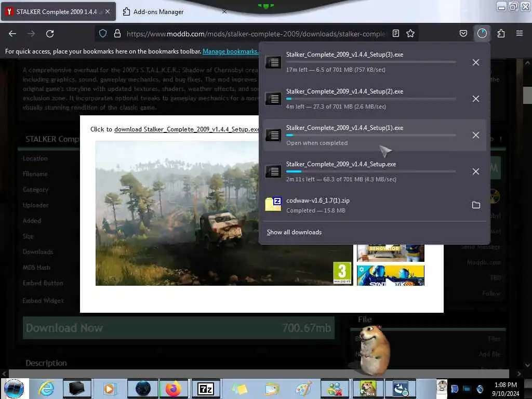Click the blue Synthetik ad thumbnail
The image size is (532, 399).
click(391, 275)
